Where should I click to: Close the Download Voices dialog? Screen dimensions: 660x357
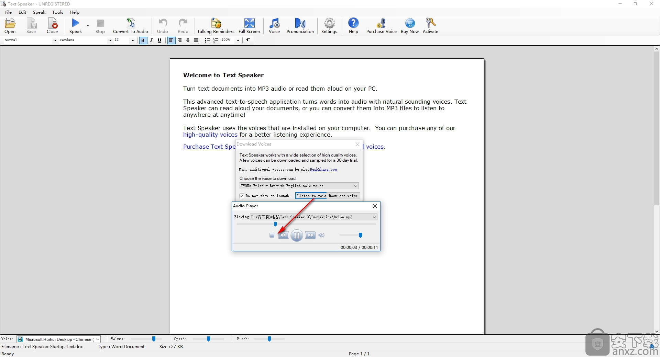(x=357, y=144)
